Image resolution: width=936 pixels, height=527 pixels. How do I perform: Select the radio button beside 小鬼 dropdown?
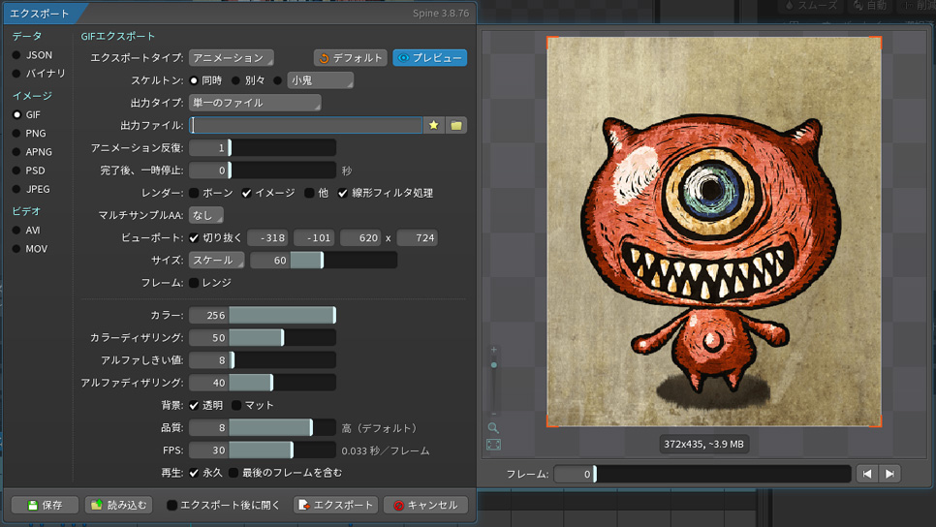click(277, 80)
